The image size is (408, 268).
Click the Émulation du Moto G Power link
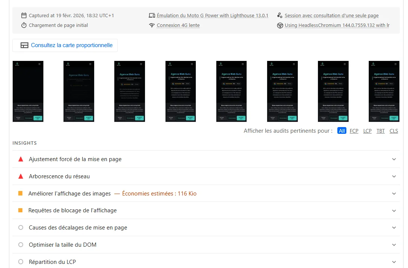(x=212, y=16)
